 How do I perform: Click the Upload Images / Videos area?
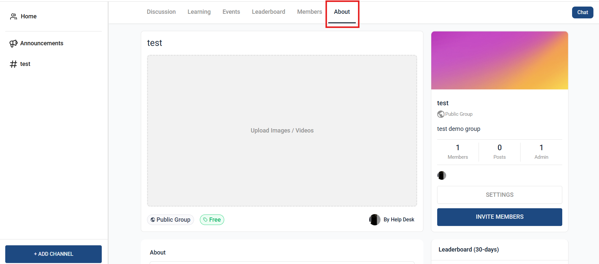tap(282, 131)
